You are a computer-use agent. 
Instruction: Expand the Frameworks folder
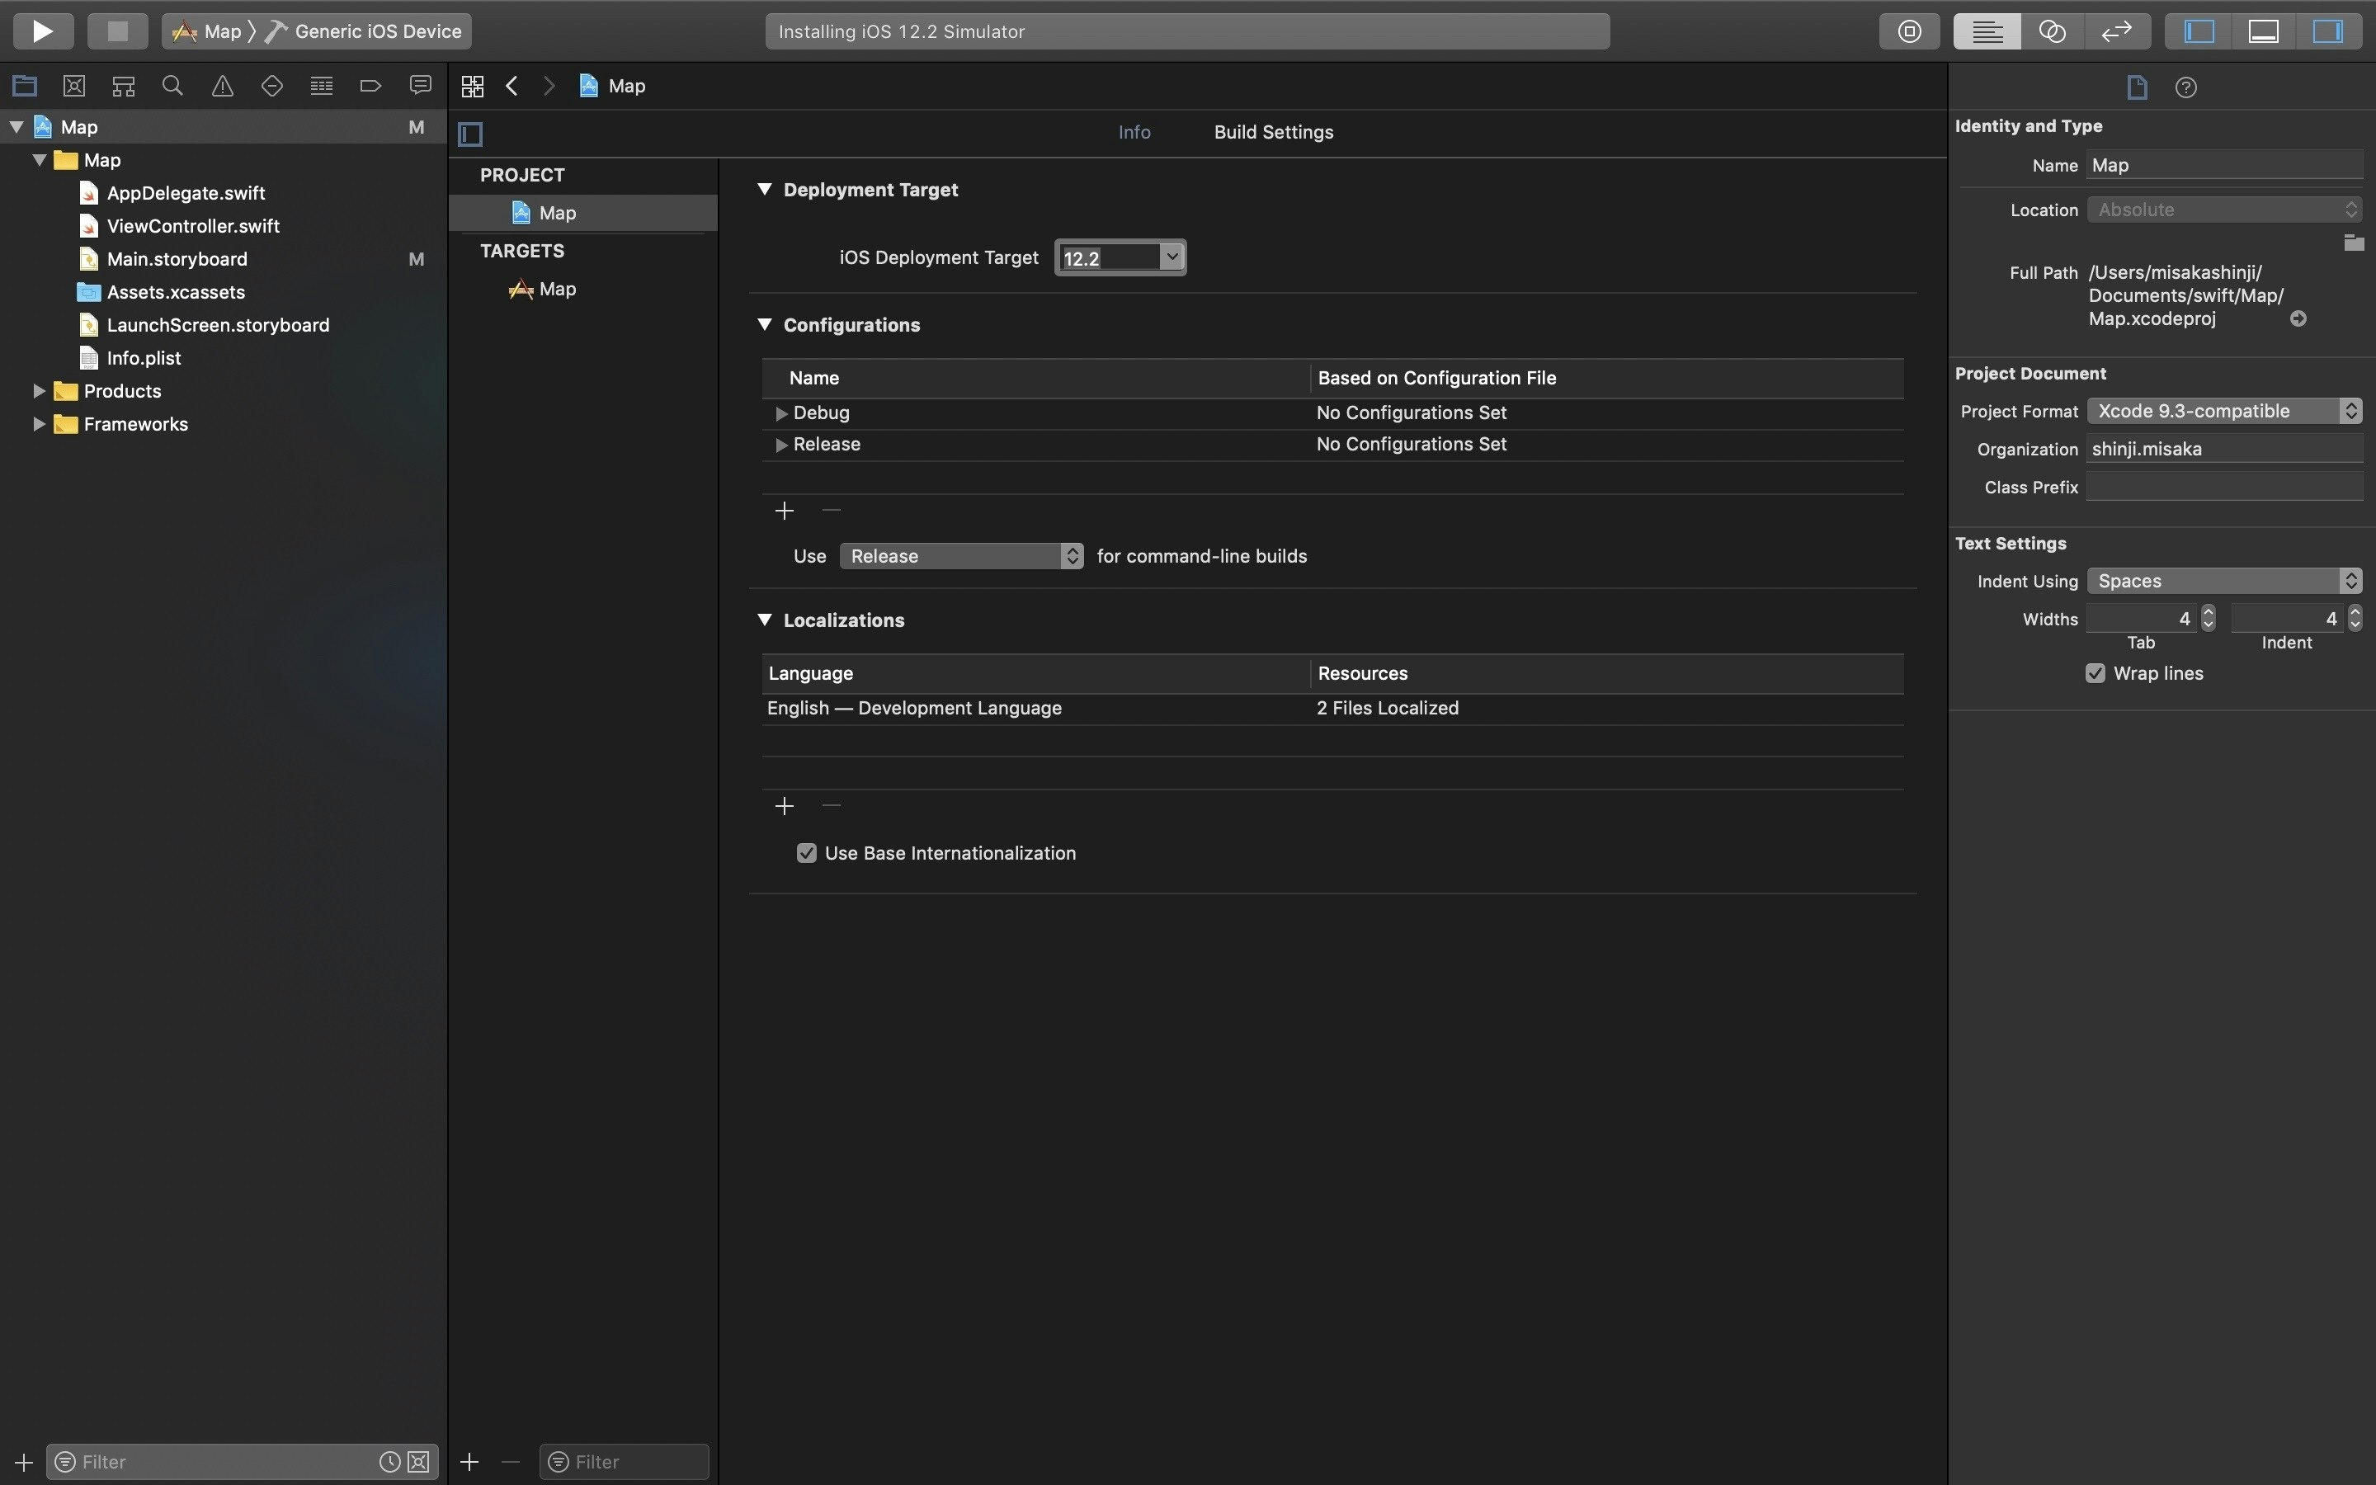(x=38, y=424)
